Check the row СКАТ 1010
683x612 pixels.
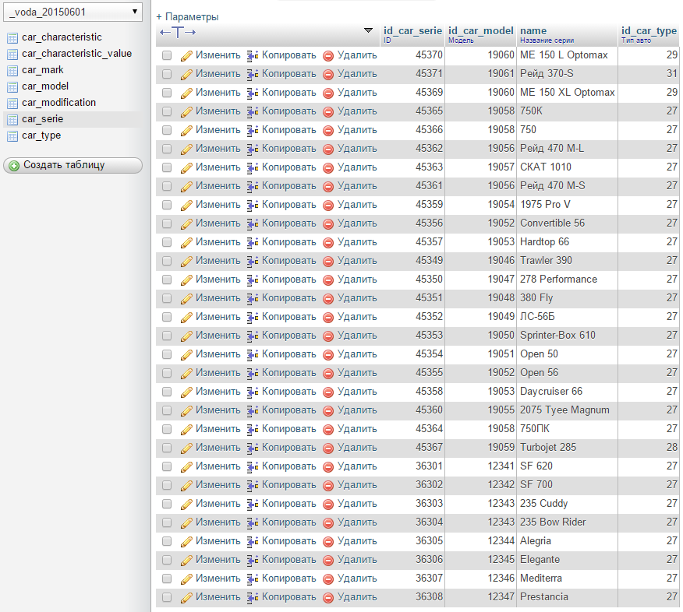167,167
